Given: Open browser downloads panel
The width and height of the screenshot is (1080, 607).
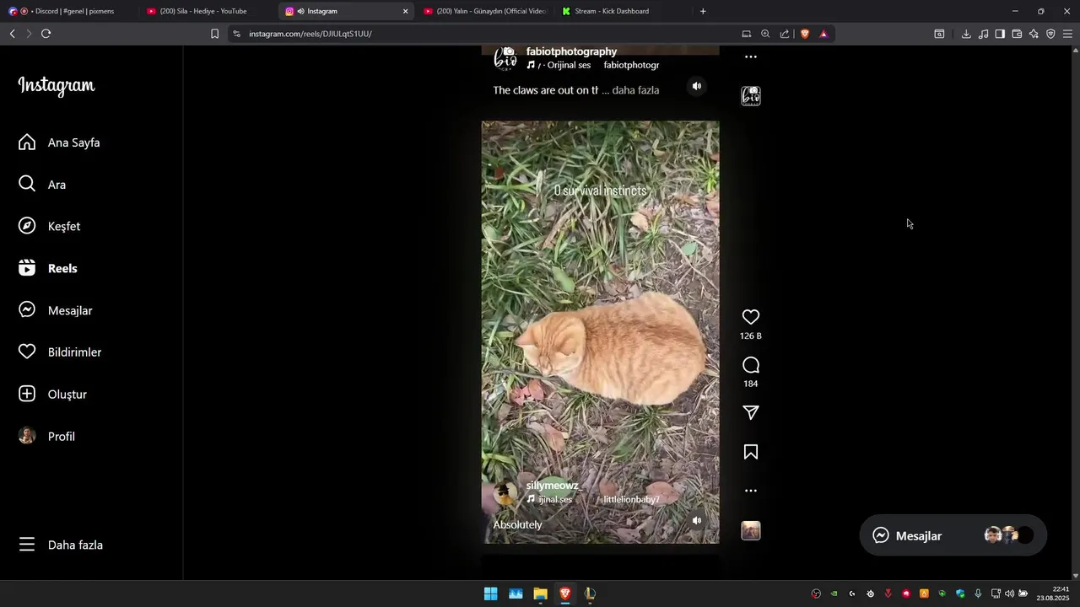Looking at the screenshot, I should 966,34.
